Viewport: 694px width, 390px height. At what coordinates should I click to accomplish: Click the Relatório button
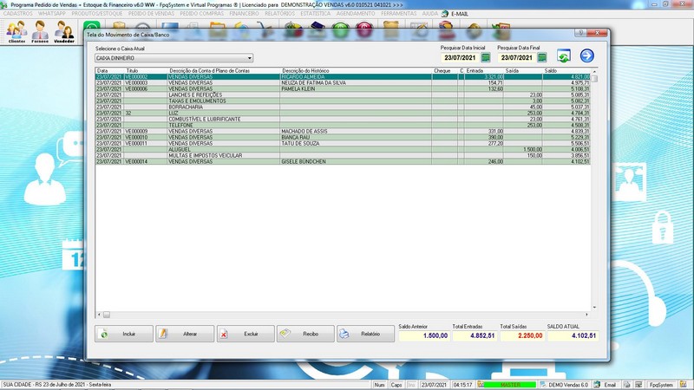[365, 334]
